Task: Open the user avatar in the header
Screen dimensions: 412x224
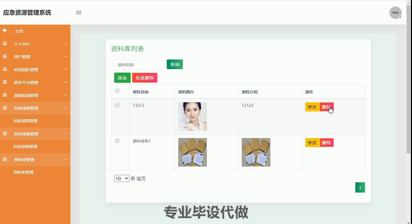Action: (395, 13)
